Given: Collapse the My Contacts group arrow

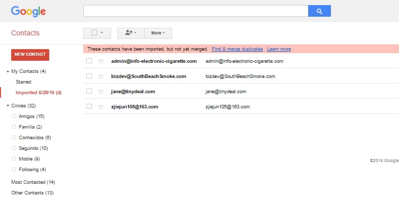Looking at the screenshot, I should pyautogui.click(x=8, y=71).
